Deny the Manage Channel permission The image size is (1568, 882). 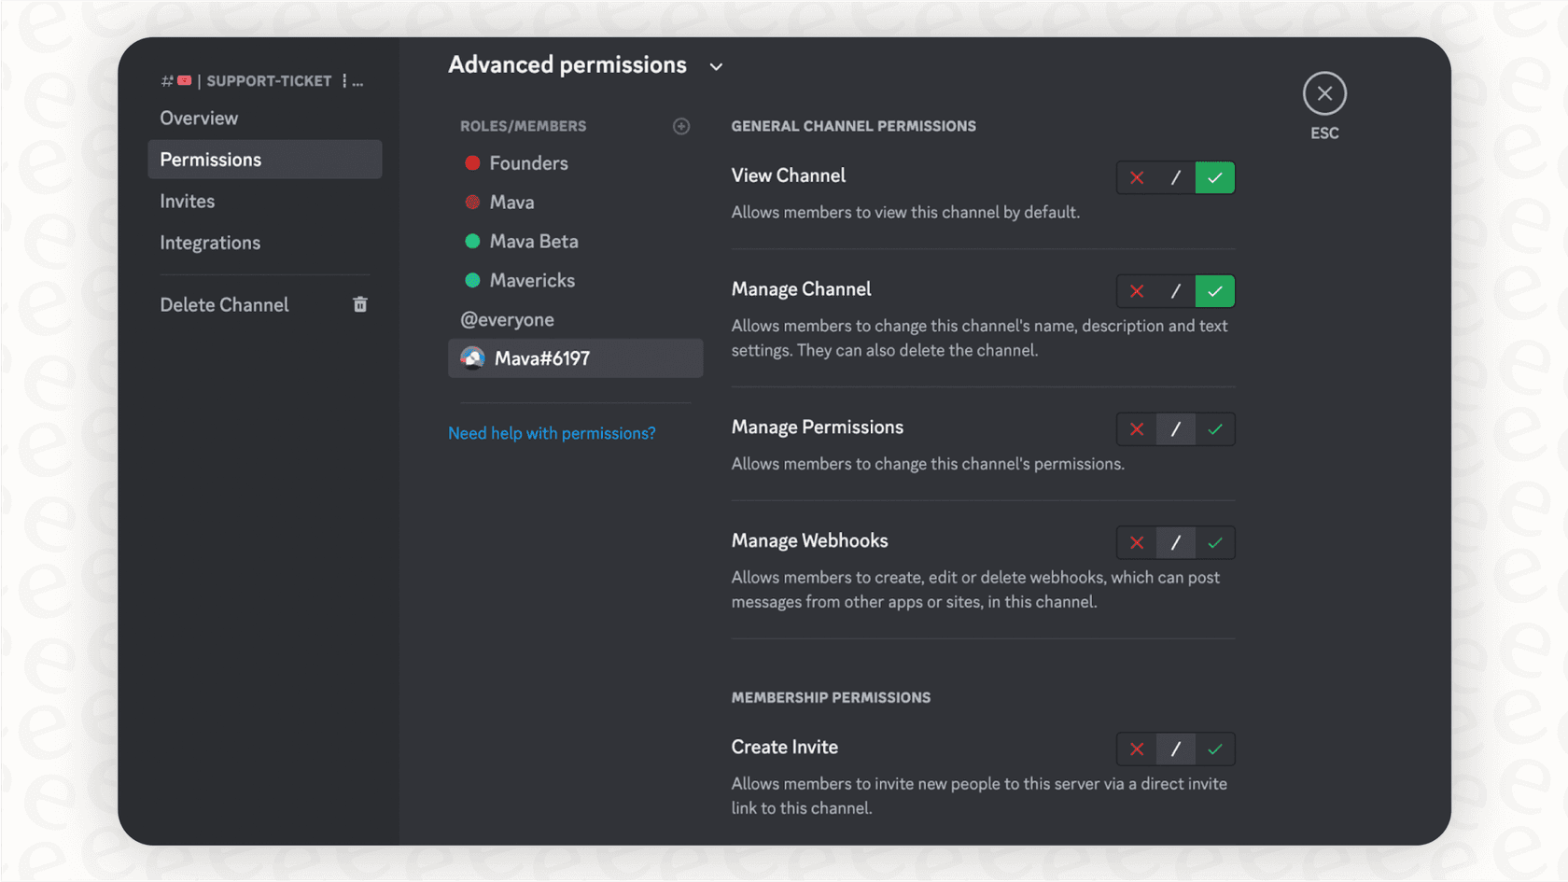[x=1136, y=290]
